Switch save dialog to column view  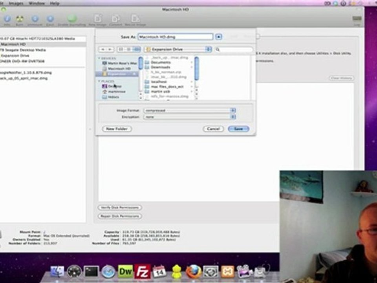(136, 50)
